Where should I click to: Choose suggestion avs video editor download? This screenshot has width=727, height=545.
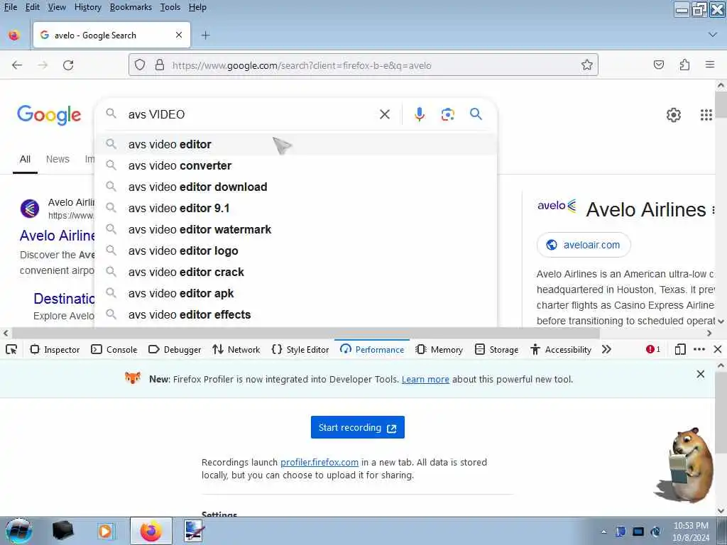(296, 187)
